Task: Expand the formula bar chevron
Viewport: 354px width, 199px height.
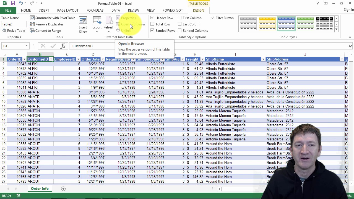Action: point(350,46)
